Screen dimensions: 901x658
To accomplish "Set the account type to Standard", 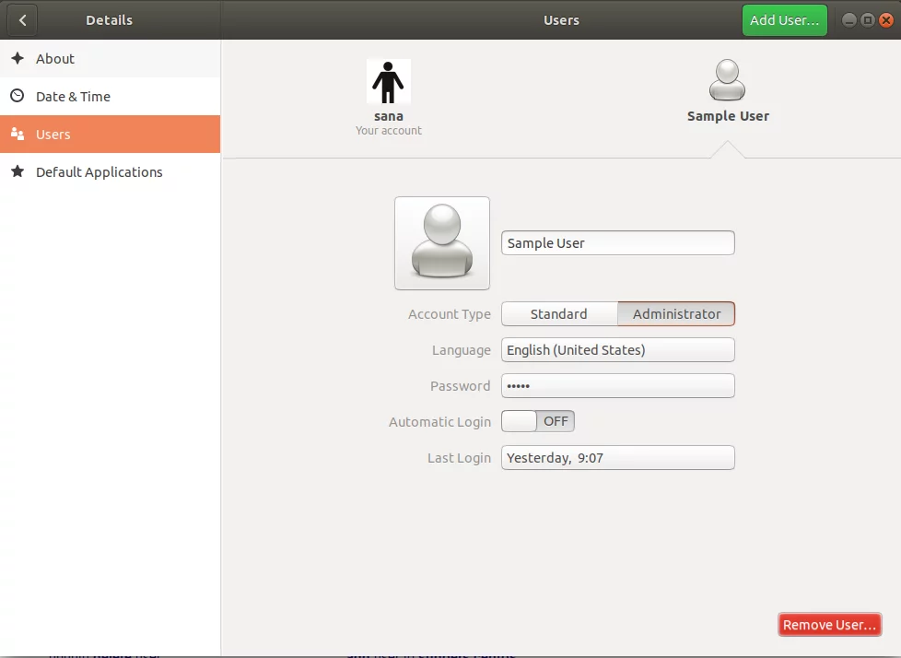I will pos(559,313).
